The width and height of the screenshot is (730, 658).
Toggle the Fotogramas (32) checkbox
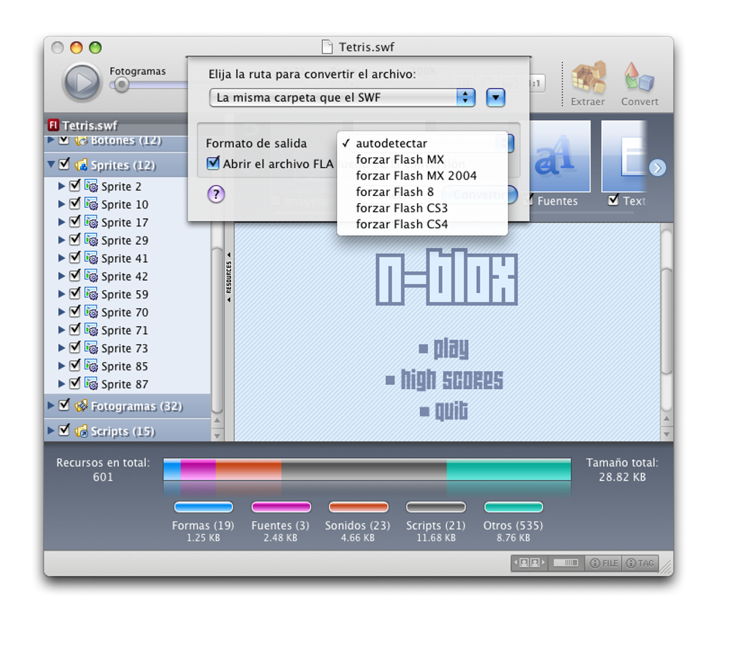pos(64,406)
